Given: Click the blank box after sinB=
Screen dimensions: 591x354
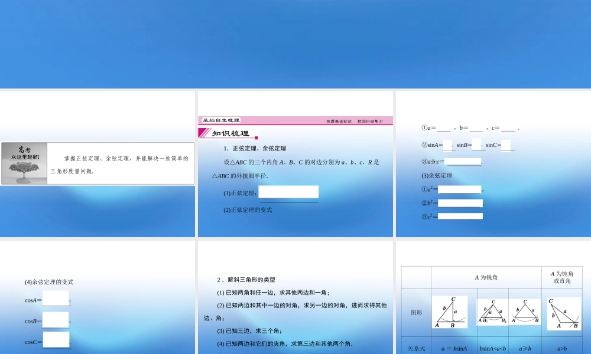Looking at the screenshot, I should 476,145.
